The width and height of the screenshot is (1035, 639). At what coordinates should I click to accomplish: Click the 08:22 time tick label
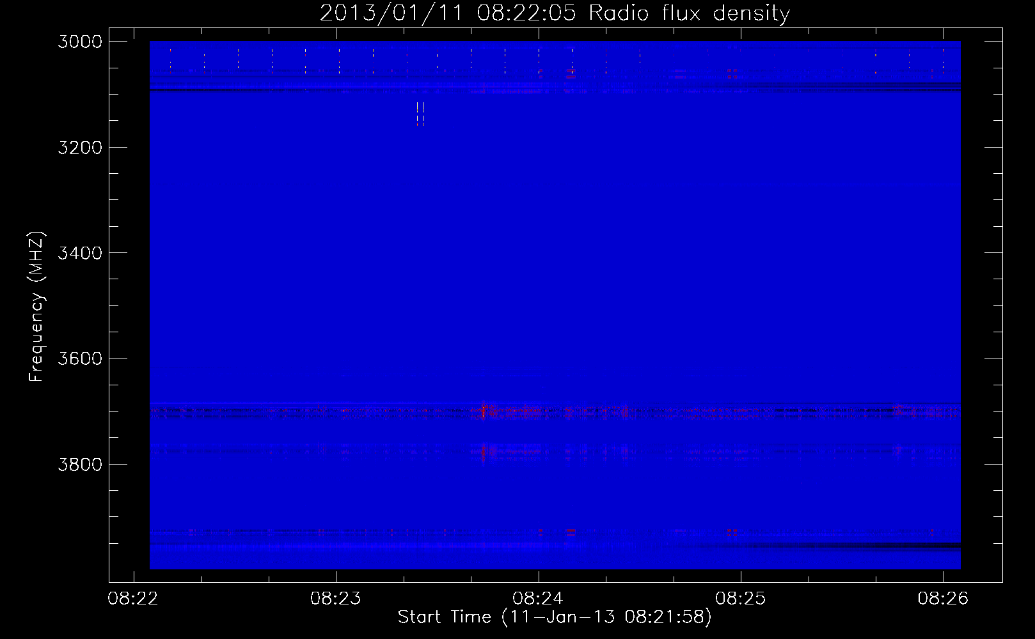tap(133, 599)
